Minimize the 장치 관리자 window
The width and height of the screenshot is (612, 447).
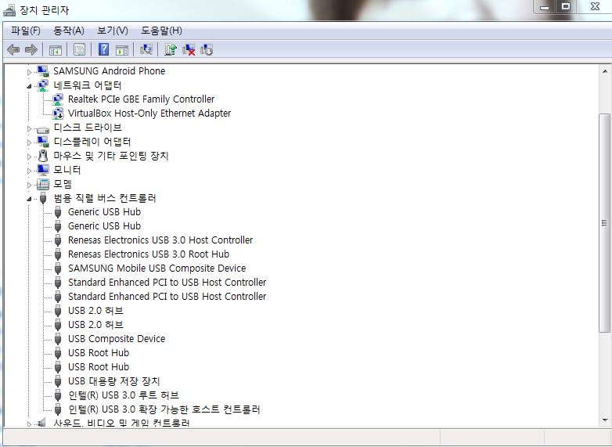tap(545, 6)
